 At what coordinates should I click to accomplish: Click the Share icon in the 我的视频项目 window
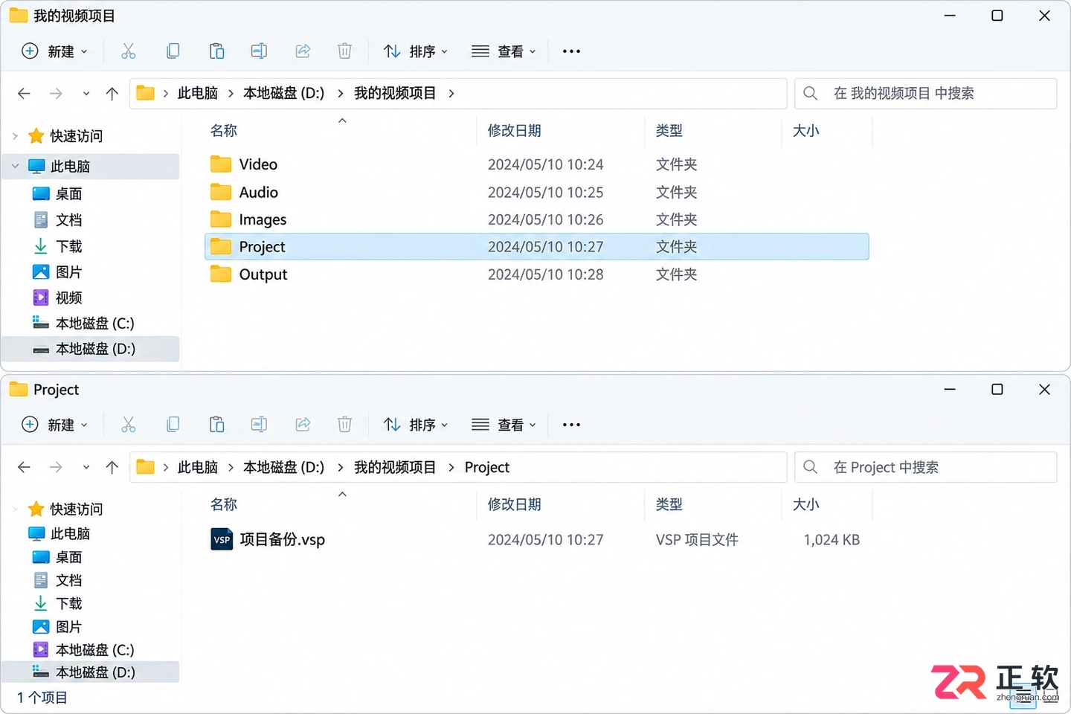(303, 51)
